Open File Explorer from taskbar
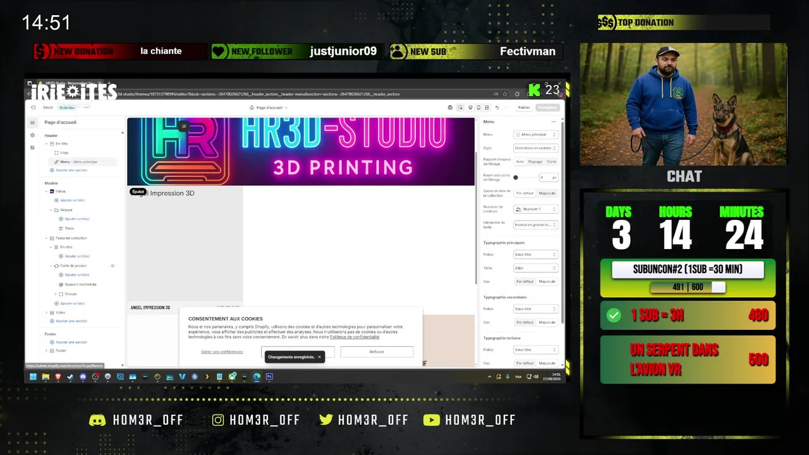Image resolution: width=809 pixels, height=455 pixels. (x=46, y=377)
